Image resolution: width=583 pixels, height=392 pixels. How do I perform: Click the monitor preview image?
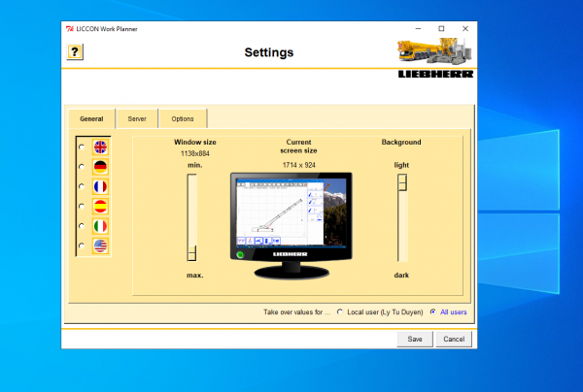tap(291, 225)
